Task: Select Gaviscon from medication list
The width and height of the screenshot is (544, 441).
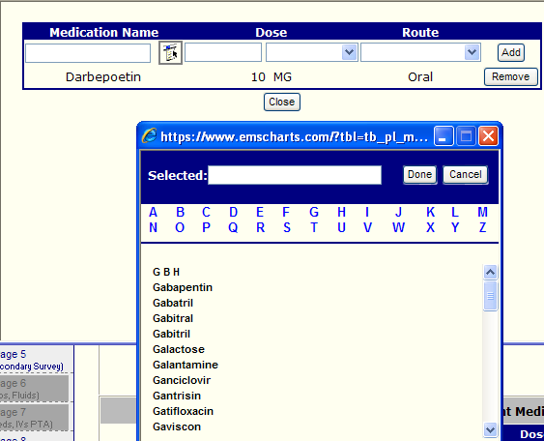Action: click(x=177, y=426)
